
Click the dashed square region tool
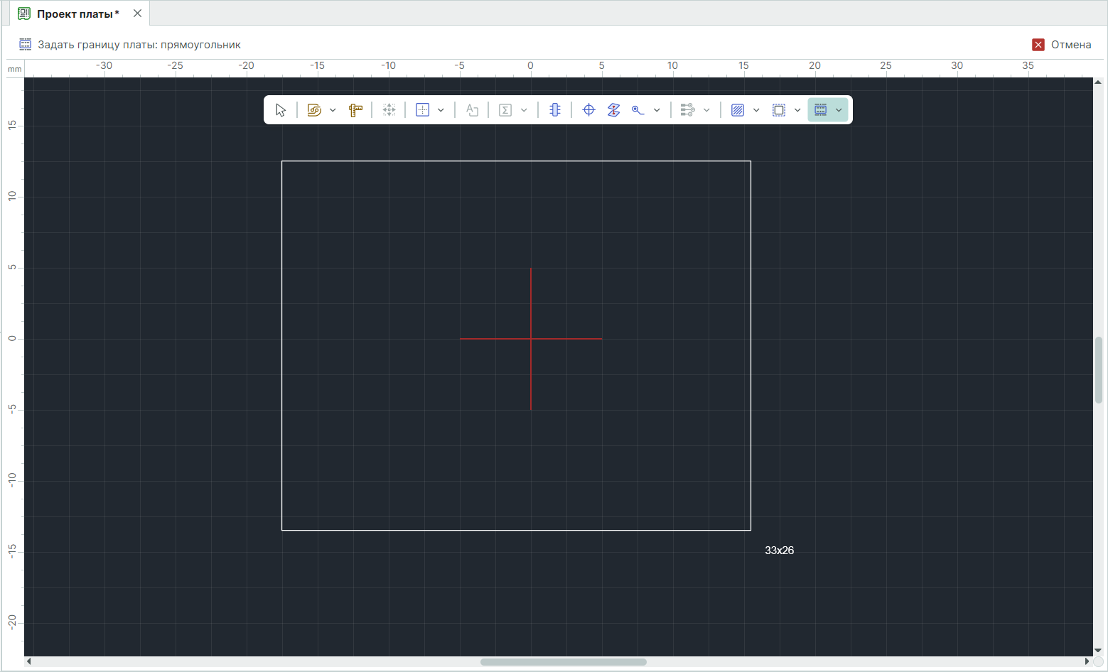click(x=779, y=110)
